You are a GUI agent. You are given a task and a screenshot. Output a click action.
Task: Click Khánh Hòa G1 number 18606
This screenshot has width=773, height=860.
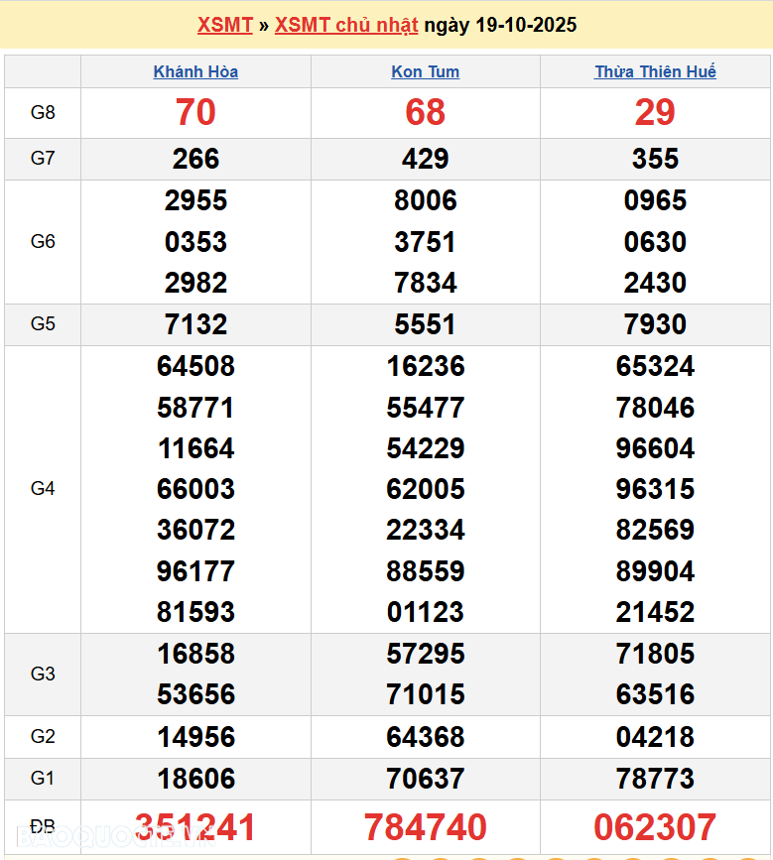tap(195, 779)
